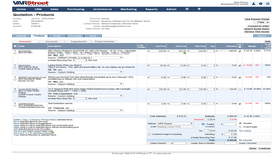279x156 pixels.
Task: Click Move selected items to Services
Action: (x=30, y=122)
